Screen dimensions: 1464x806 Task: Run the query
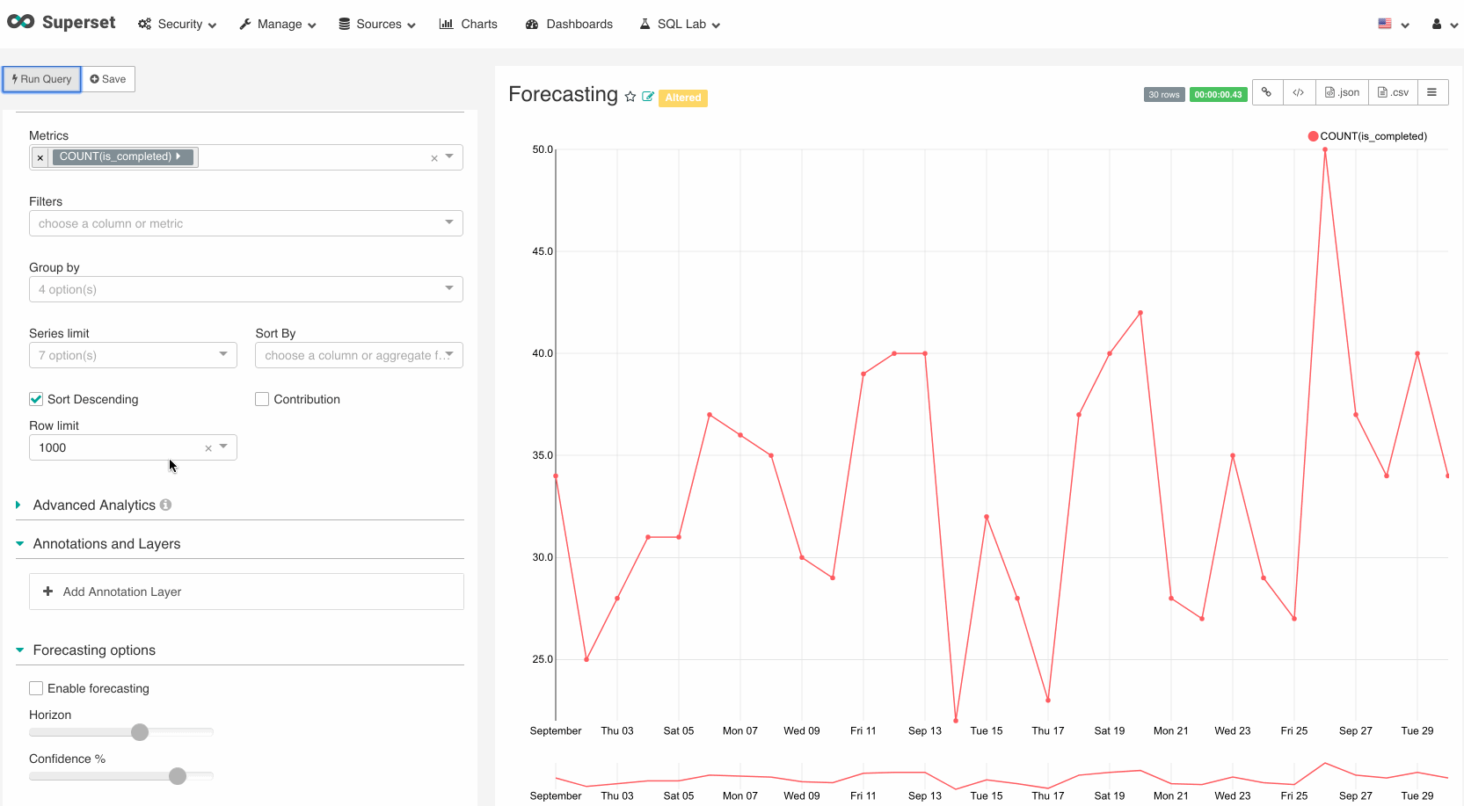click(x=41, y=79)
